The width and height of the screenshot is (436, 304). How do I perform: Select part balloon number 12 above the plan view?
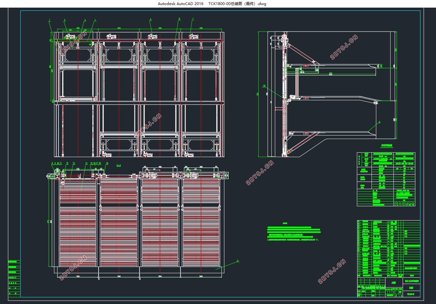pos(67,163)
